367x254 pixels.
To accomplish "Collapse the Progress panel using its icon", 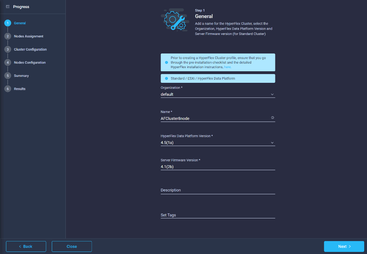I will (x=7, y=7).
